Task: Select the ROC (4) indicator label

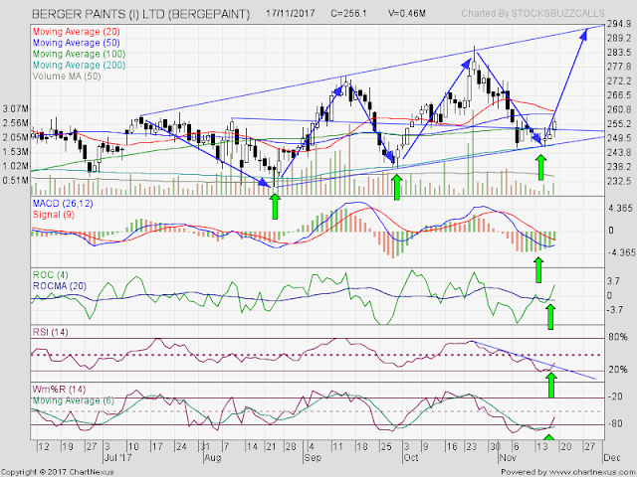Action: (x=49, y=275)
